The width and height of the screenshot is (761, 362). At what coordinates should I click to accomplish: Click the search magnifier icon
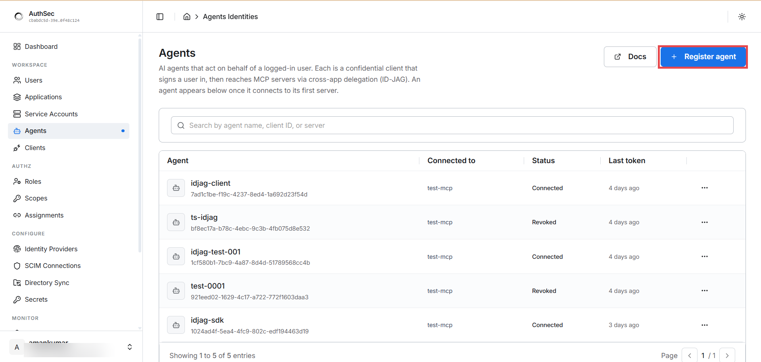[x=181, y=125]
